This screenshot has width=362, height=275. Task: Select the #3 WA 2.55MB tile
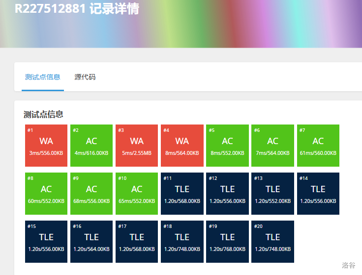137,146
